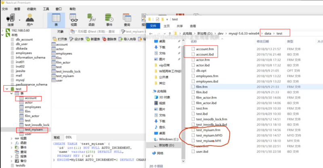Click test_myisam in the object list

pyautogui.click(x=65, y=76)
